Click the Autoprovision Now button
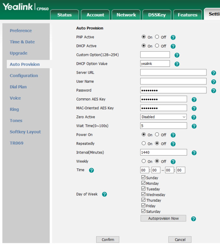220x244 pixels. click(163, 218)
